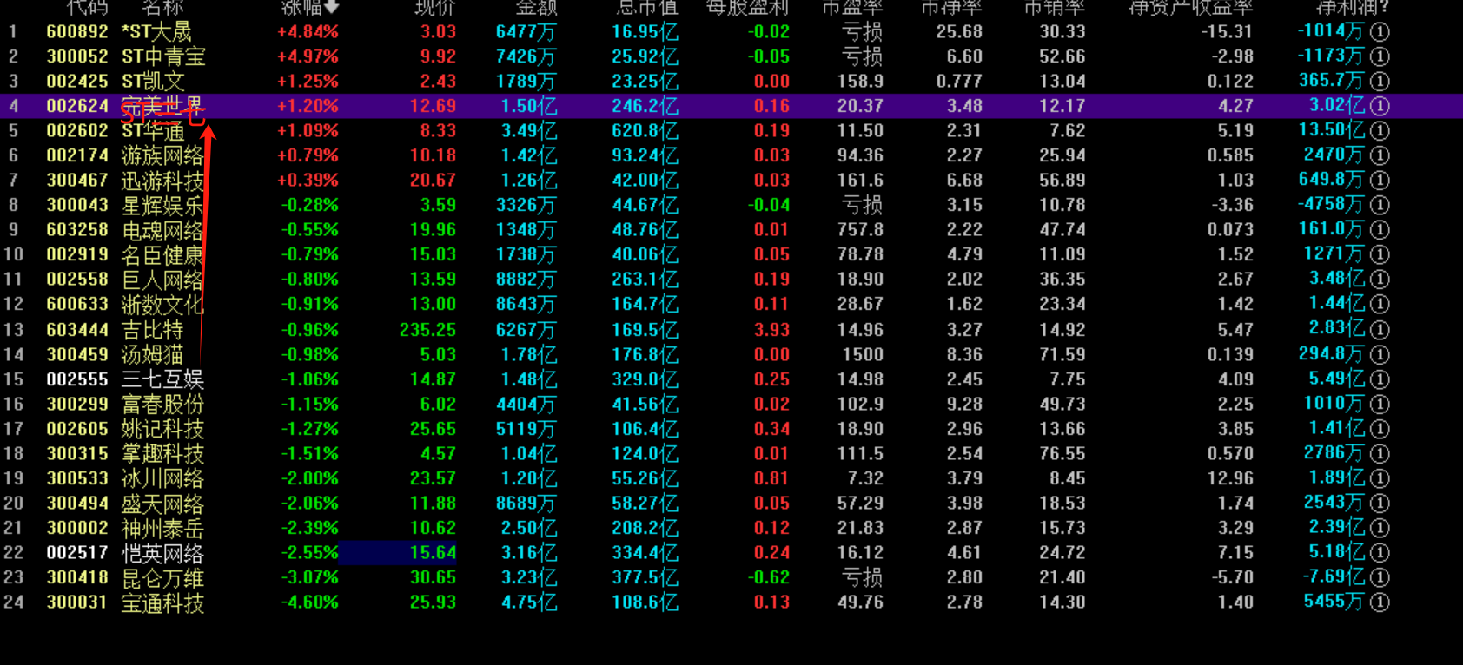Open info icon for *ST大晟 row

click(1380, 32)
